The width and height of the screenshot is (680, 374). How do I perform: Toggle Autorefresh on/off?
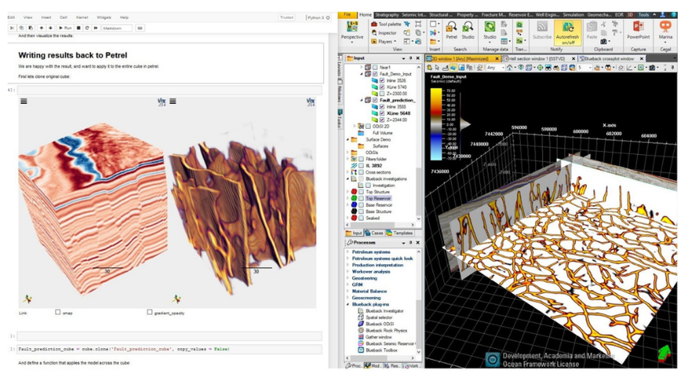(568, 33)
